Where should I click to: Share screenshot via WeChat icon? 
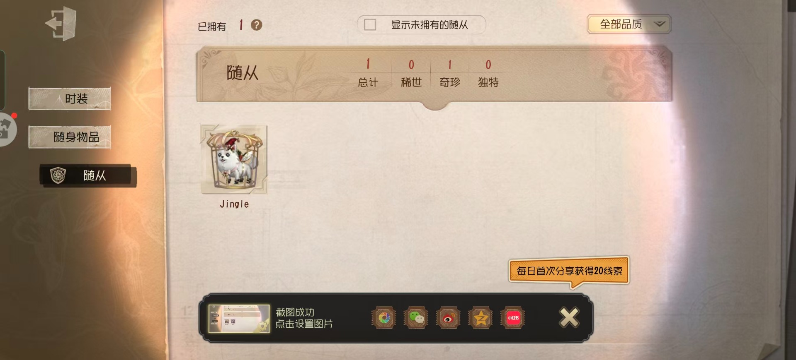click(416, 318)
